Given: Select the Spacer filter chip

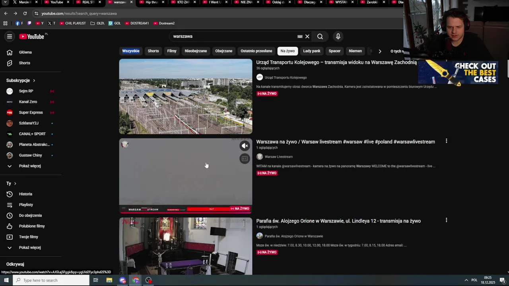Looking at the screenshot, I should [x=334, y=51].
